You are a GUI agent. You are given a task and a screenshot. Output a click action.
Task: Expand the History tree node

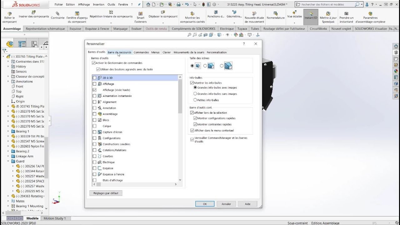pyautogui.click(x=8, y=67)
